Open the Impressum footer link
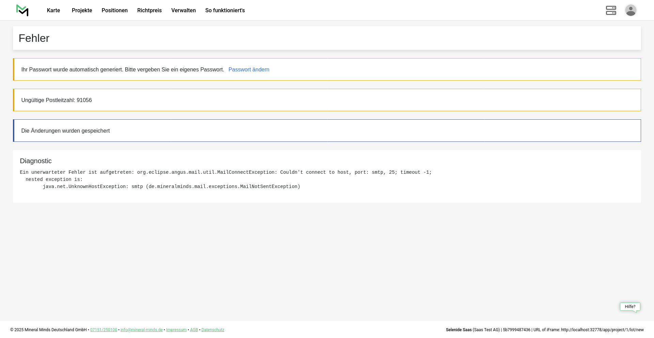 pos(176,330)
